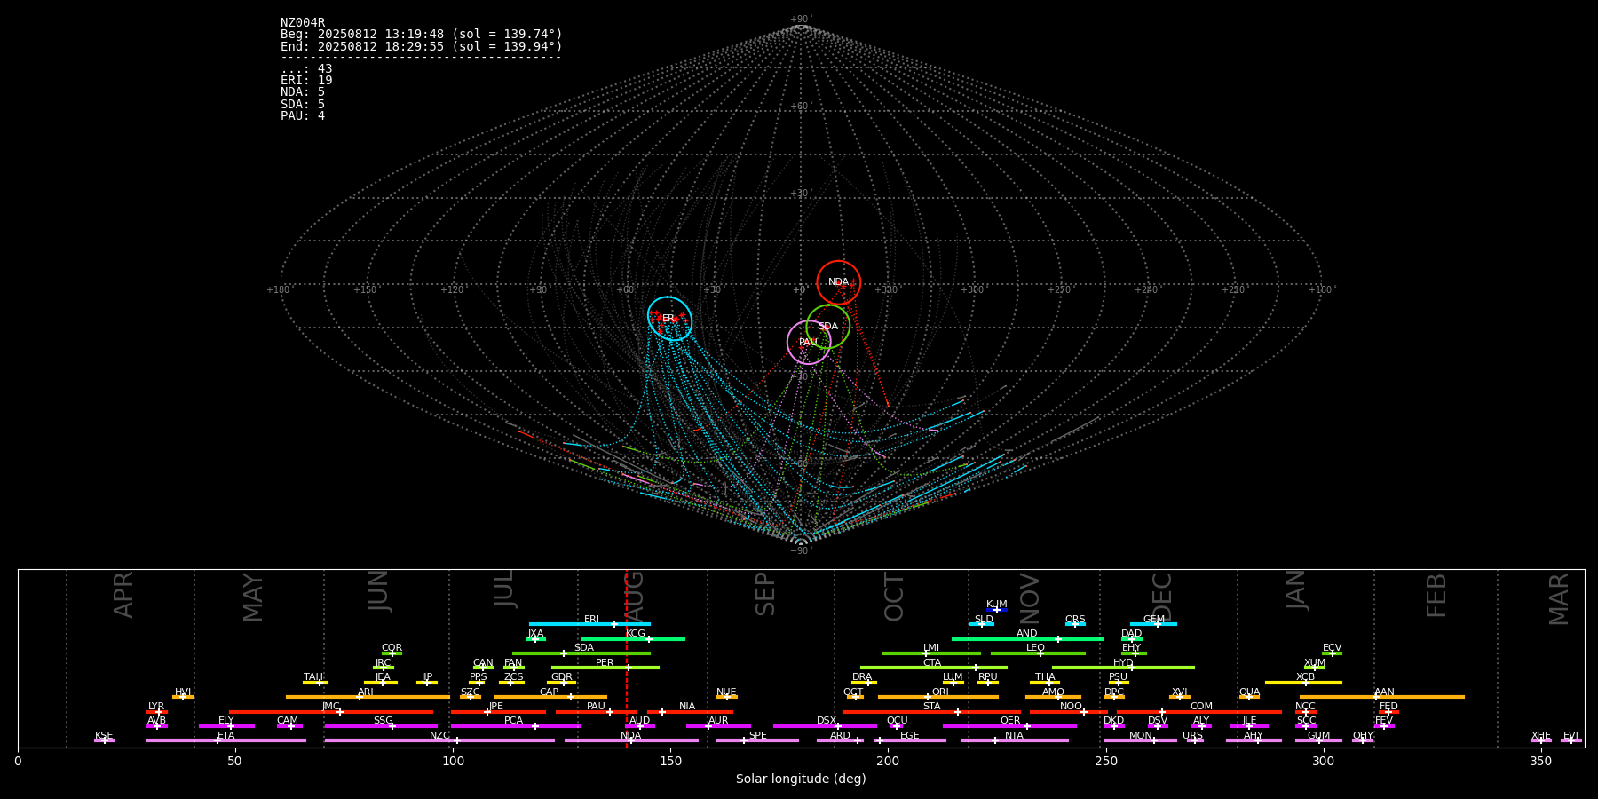This screenshot has height=799, width=1598.
Task: Click the red NDA radiant circle on sky map
Action: (x=838, y=282)
